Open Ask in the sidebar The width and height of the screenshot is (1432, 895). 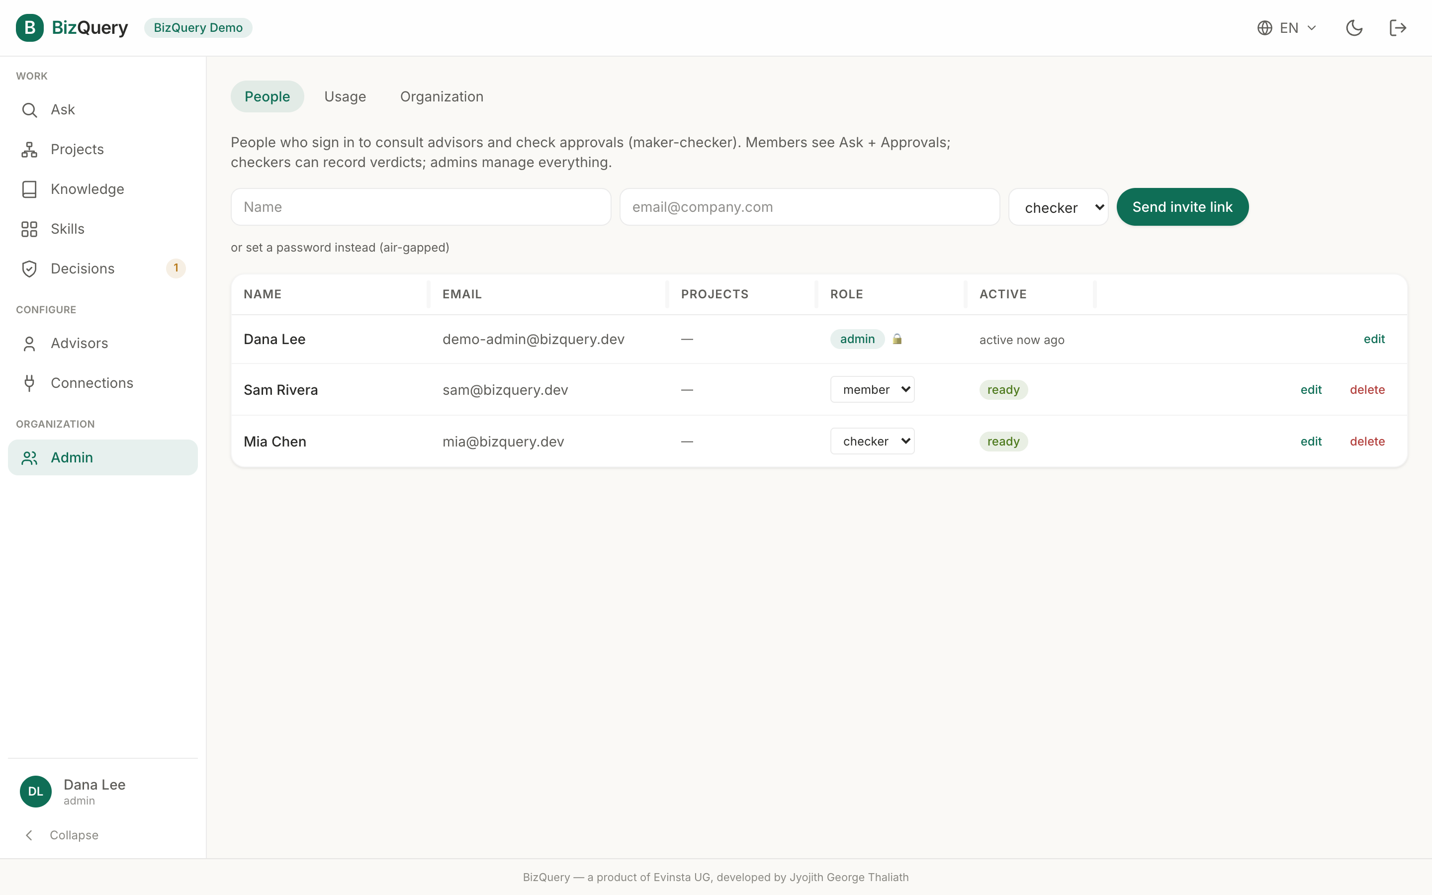pos(102,110)
